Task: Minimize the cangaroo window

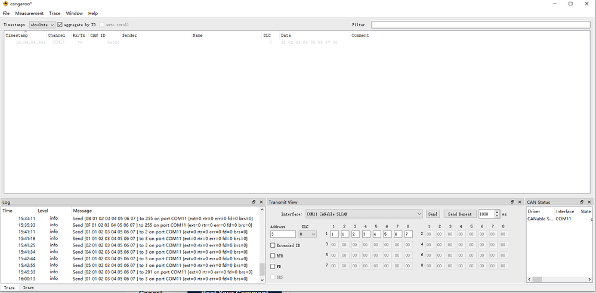Action: pos(554,4)
